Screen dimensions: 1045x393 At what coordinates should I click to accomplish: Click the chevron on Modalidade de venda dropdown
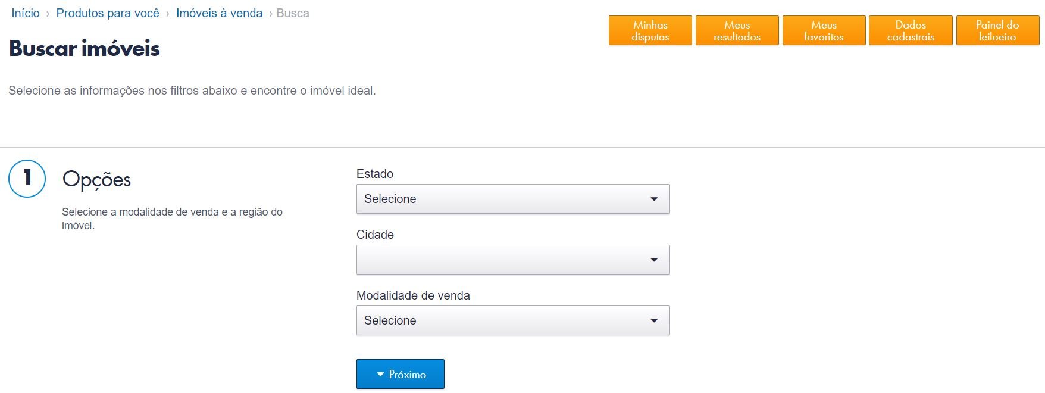tap(655, 320)
